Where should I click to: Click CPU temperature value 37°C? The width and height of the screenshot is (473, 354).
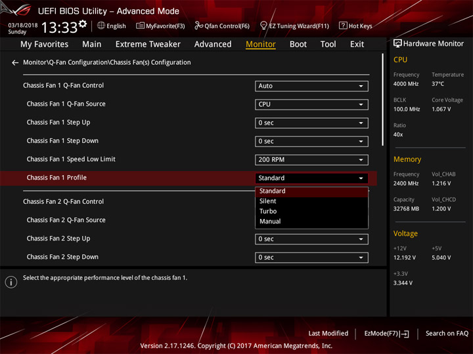click(x=438, y=84)
